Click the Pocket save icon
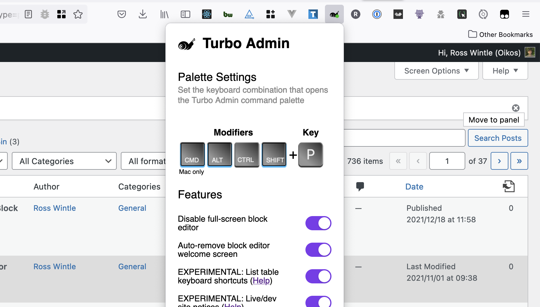This screenshot has width=540, height=307. coord(121,14)
